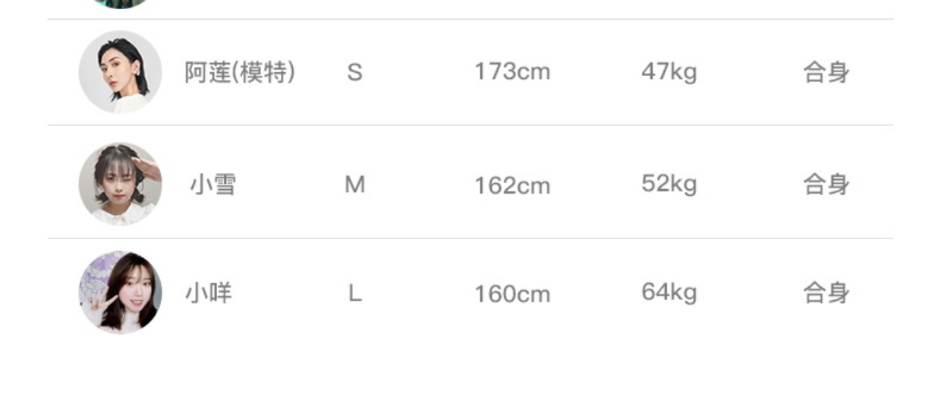
Task: Select size M in 小雪's row
Action: tap(354, 185)
